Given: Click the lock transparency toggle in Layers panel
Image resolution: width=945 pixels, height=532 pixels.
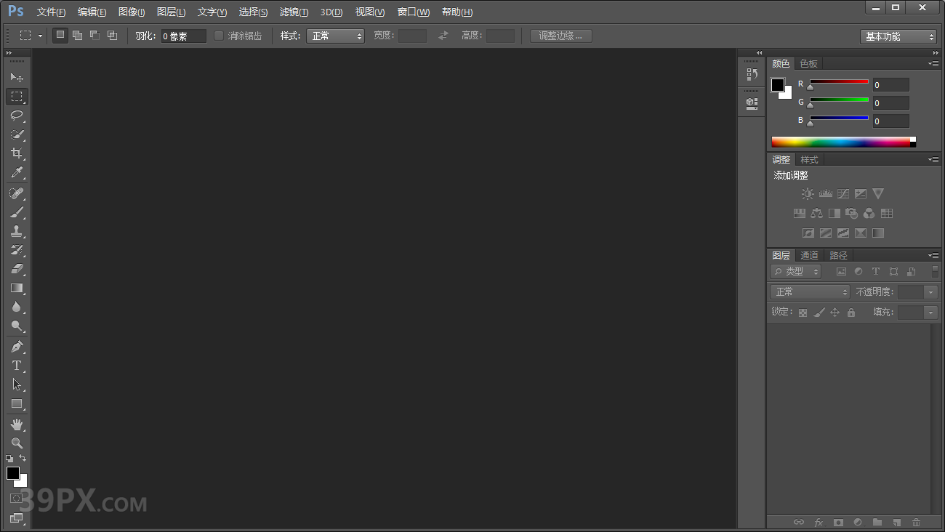Looking at the screenshot, I should pyautogui.click(x=803, y=311).
